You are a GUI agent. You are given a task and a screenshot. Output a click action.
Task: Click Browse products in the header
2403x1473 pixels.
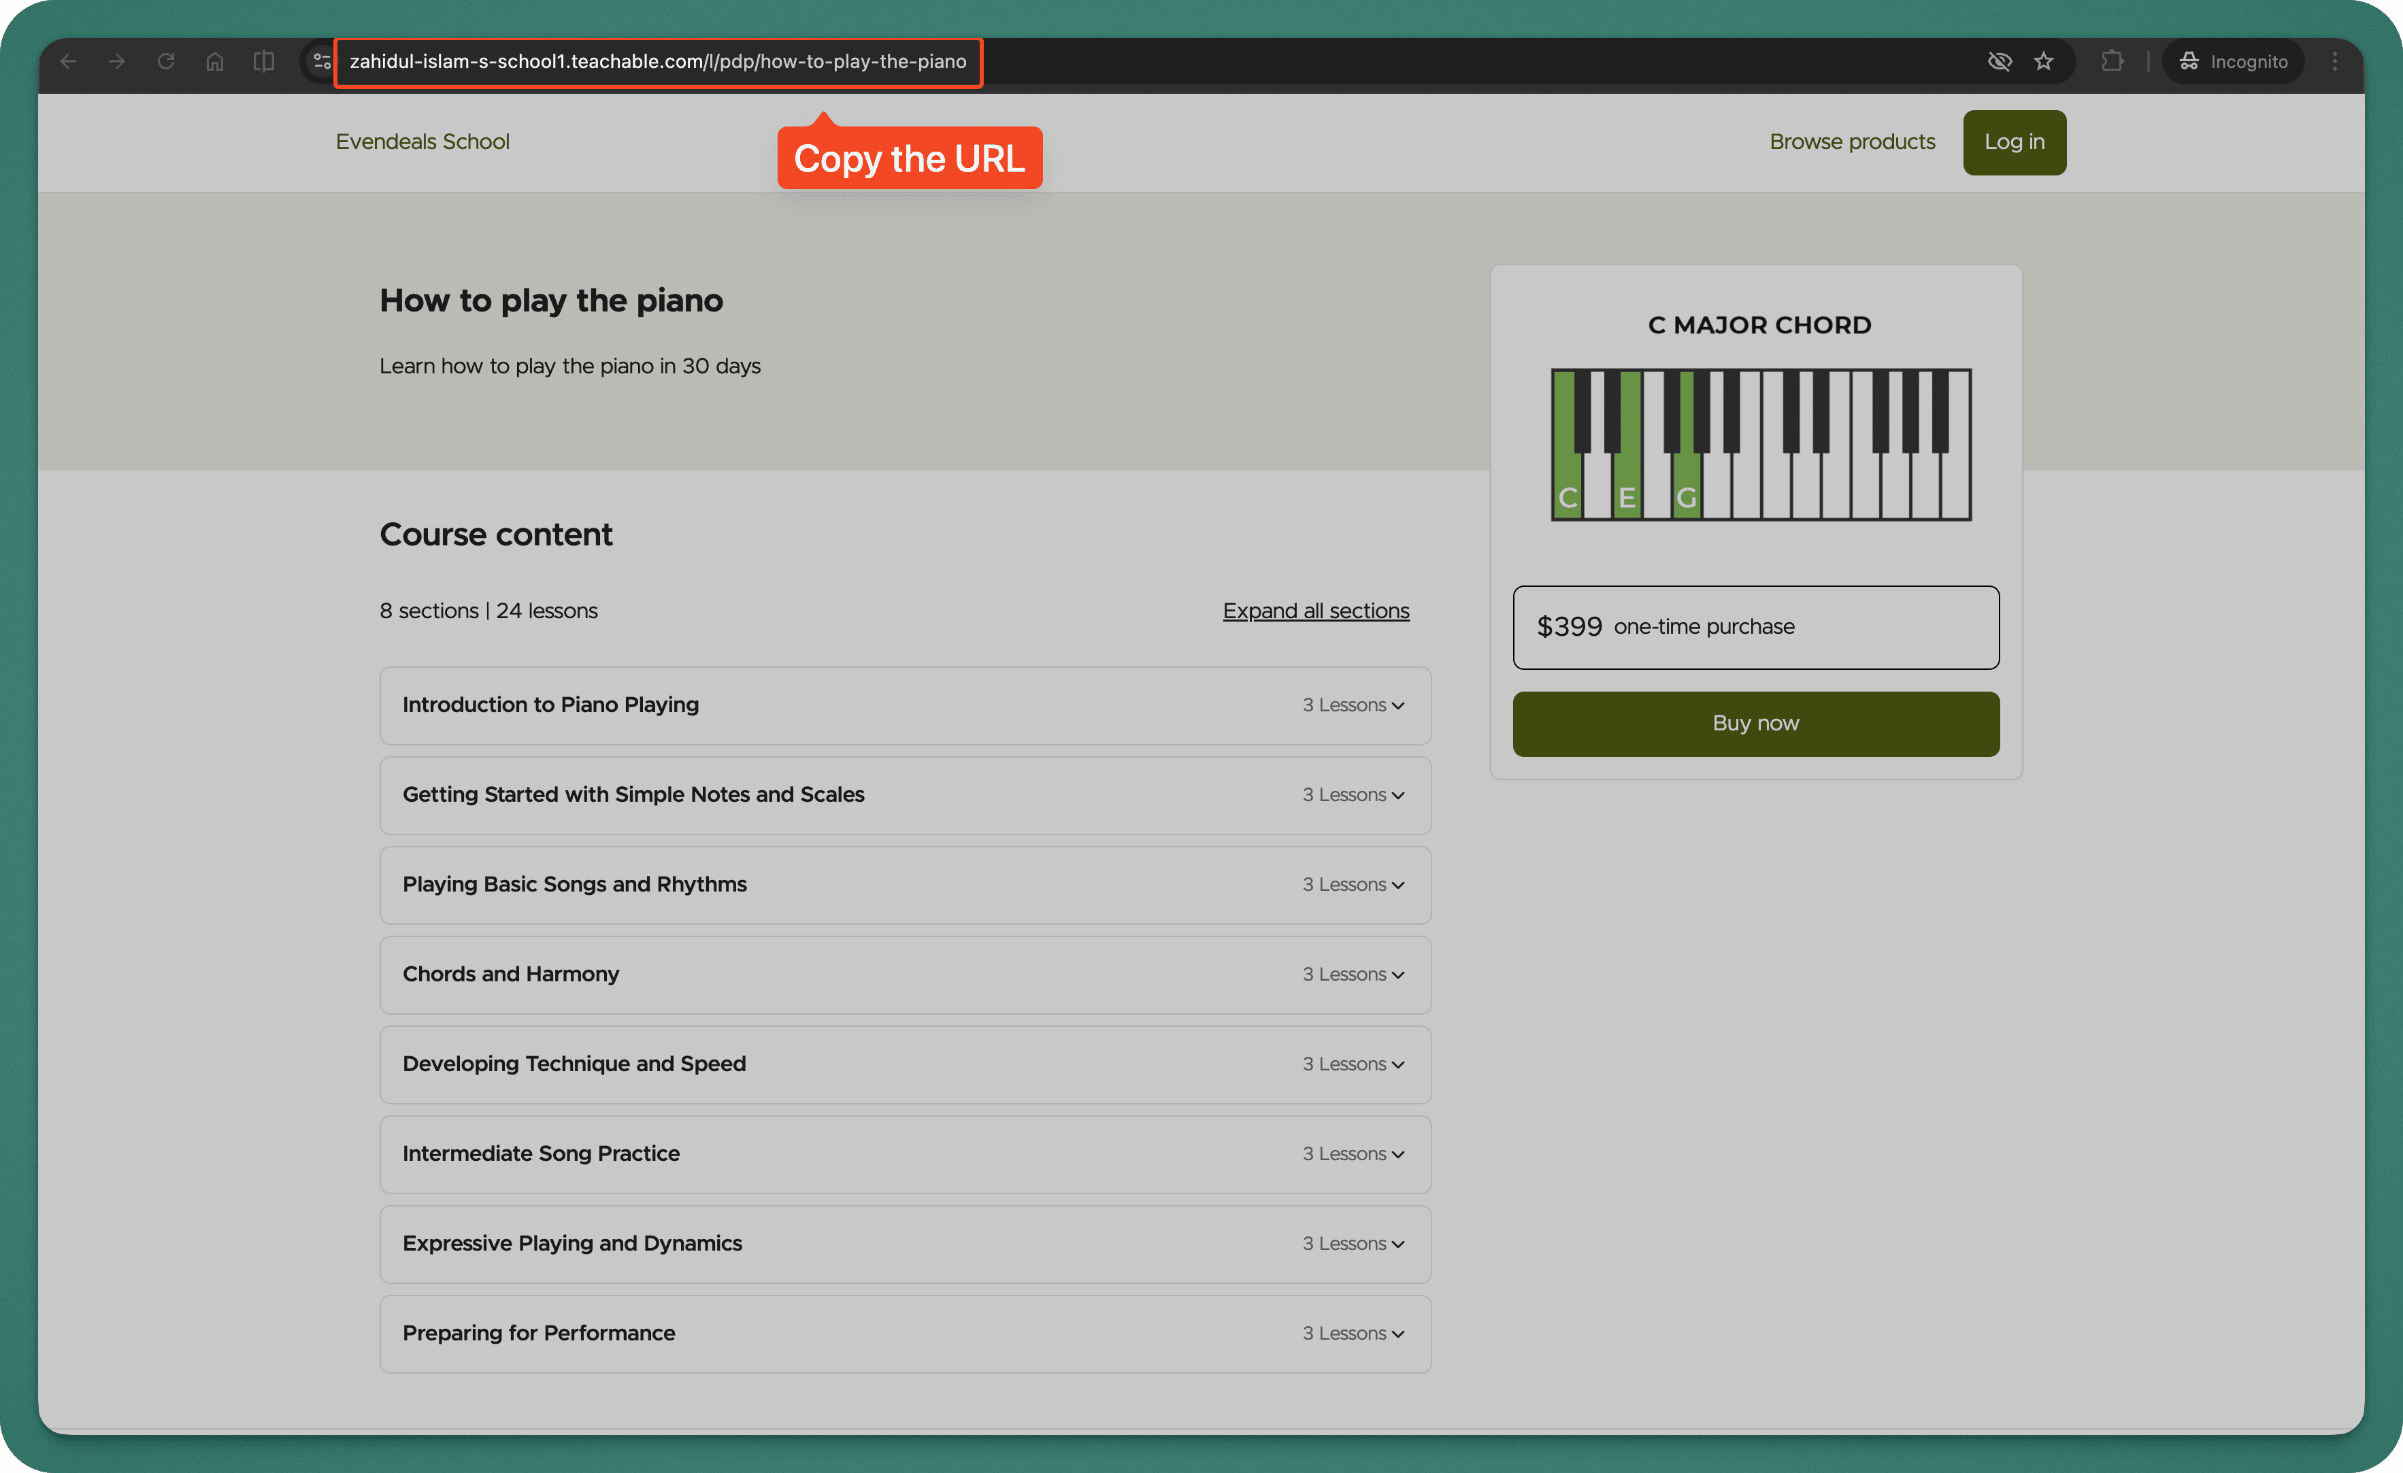(1851, 141)
